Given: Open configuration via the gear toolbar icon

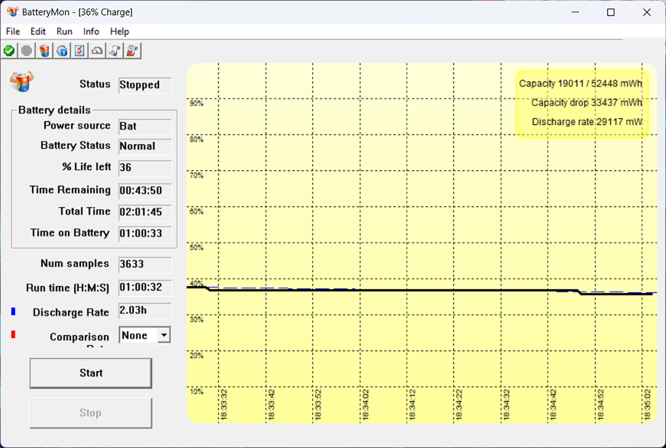Looking at the screenshot, I should [62, 50].
